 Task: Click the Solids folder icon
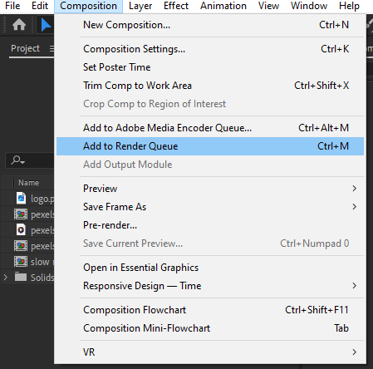click(x=21, y=277)
